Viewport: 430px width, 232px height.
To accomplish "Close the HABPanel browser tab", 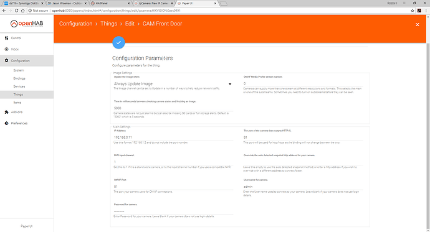I will [x=128, y=3].
